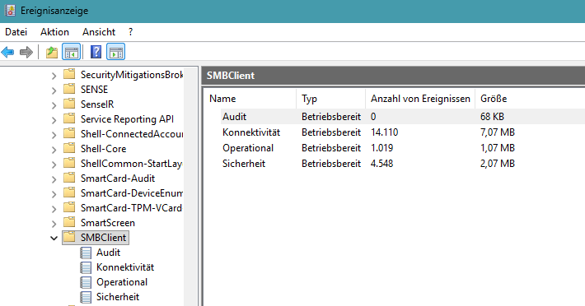This screenshot has width=585, height=306.
Task: Click the Operational log icon in tree
Action: [86, 282]
